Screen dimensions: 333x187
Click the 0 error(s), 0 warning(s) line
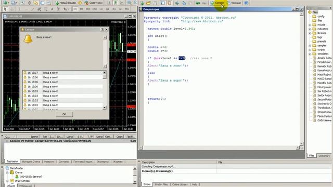pos(157,171)
